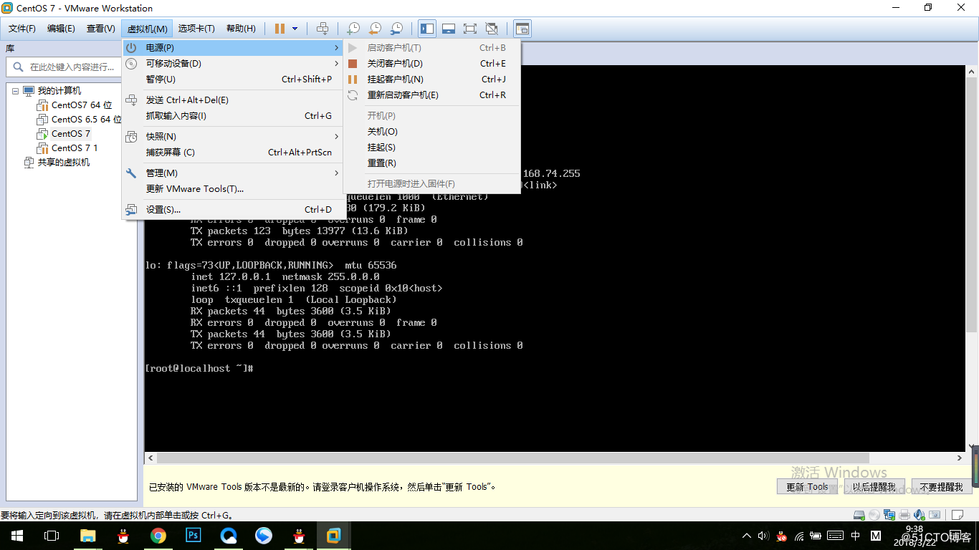Click the message log note icon in status bar
Image resolution: width=979 pixels, height=550 pixels.
[957, 515]
